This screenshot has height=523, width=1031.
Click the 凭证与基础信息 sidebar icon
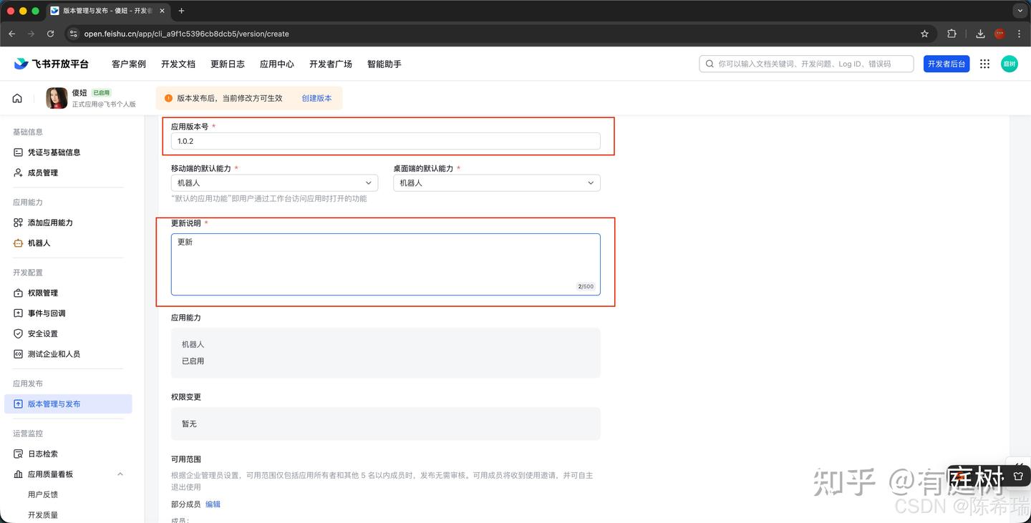tap(19, 152)
